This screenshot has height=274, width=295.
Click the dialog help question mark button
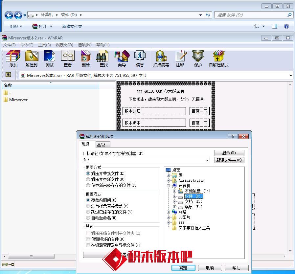pyautogui.click(x=233, y=136)
